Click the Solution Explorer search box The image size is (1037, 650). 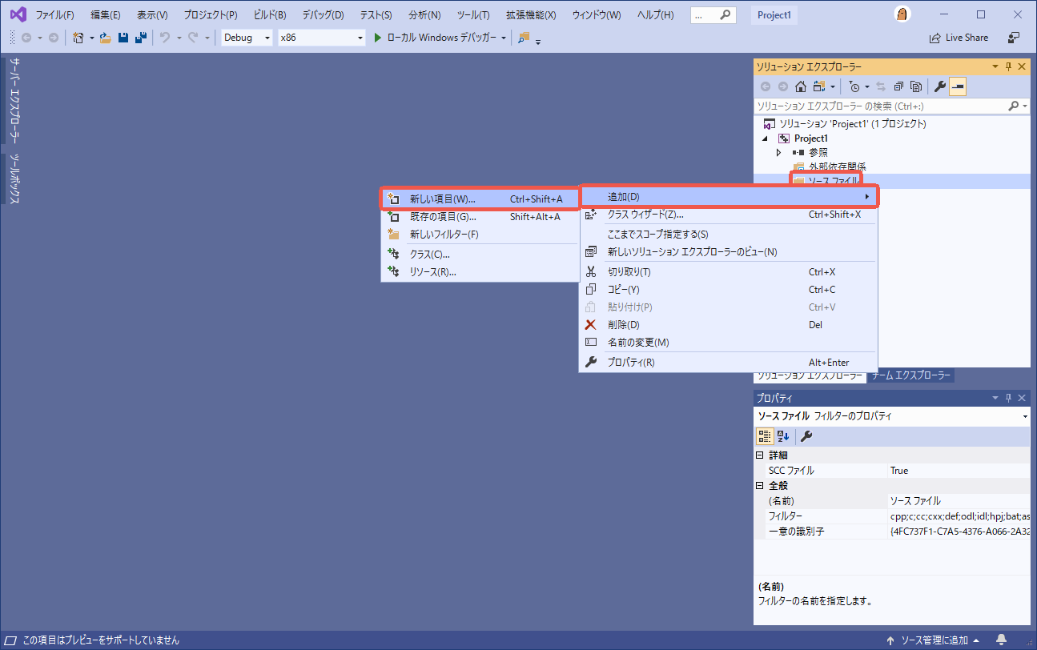(873, 105)
